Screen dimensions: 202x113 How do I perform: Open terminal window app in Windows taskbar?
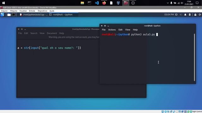[x=90, y=3]
